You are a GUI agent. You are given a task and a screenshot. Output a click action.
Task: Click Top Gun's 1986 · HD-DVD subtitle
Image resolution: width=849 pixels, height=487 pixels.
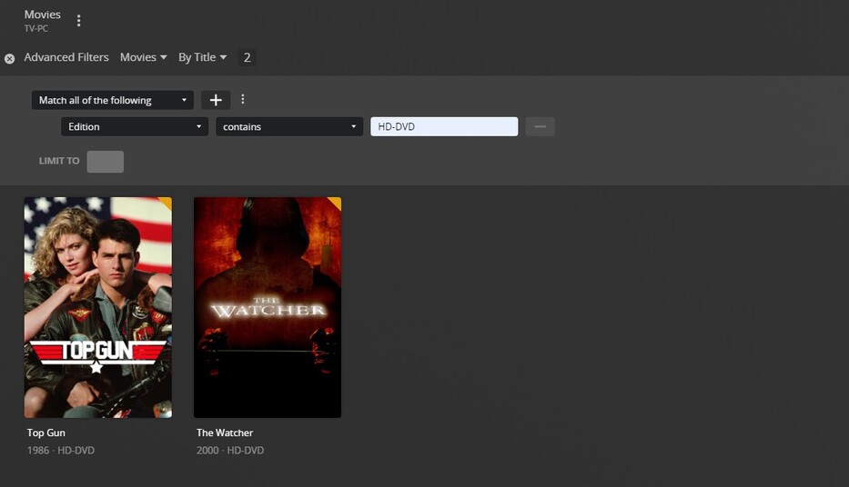tap(61, 451)
